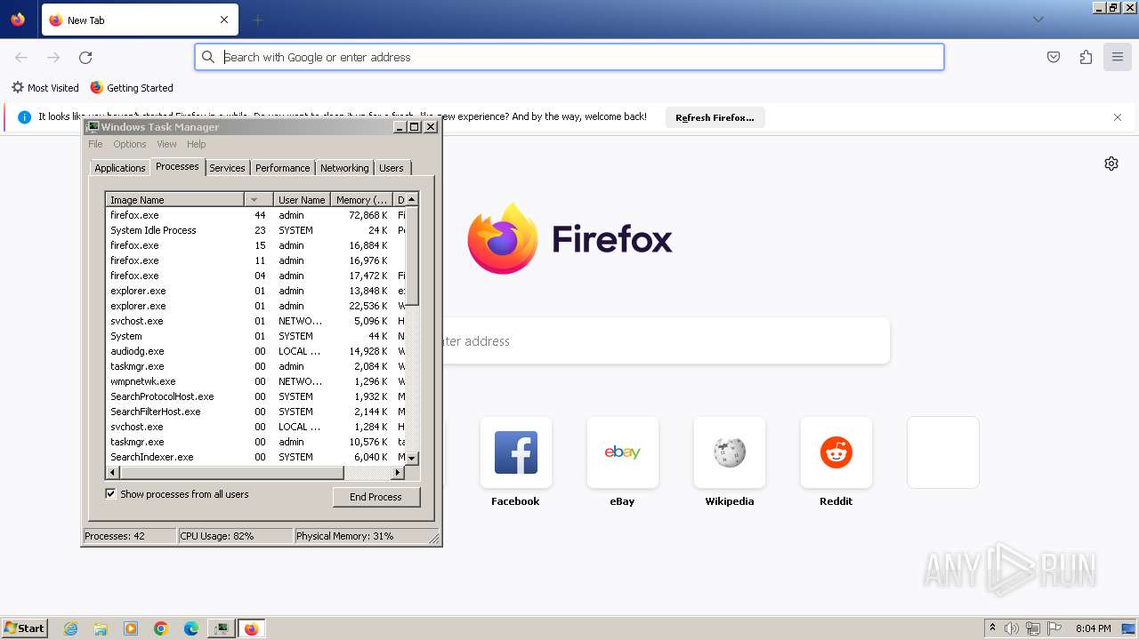Image resolution: width=1139 pixels, height=640 pixels.
Task: Open Most Visited bookmarks folder
Action: (x=44, y=88)
